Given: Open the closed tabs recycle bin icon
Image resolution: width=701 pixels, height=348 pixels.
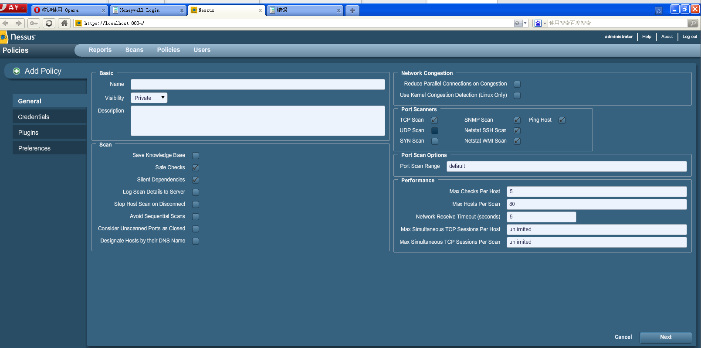Looking at the screenshot, I should pos(659,10).
